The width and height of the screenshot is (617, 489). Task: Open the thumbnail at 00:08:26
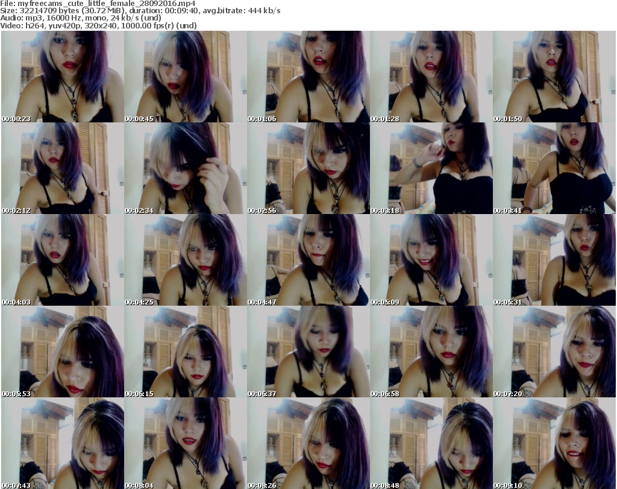(308, 443)
